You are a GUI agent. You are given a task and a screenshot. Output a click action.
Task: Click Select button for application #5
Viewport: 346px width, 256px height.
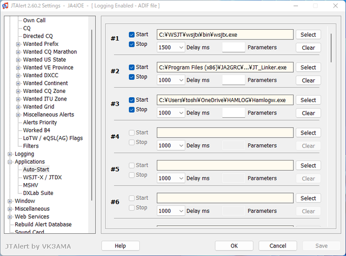tap(308, 165)
